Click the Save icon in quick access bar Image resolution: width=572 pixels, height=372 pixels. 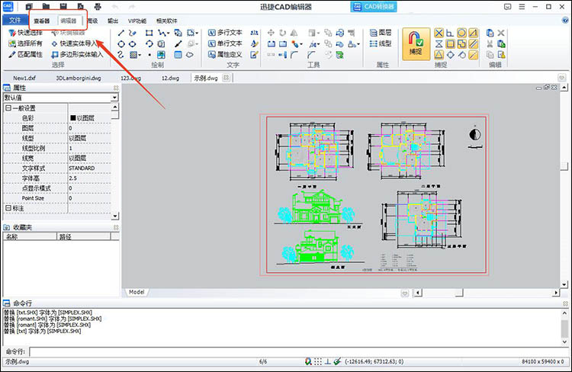(63, 7)
